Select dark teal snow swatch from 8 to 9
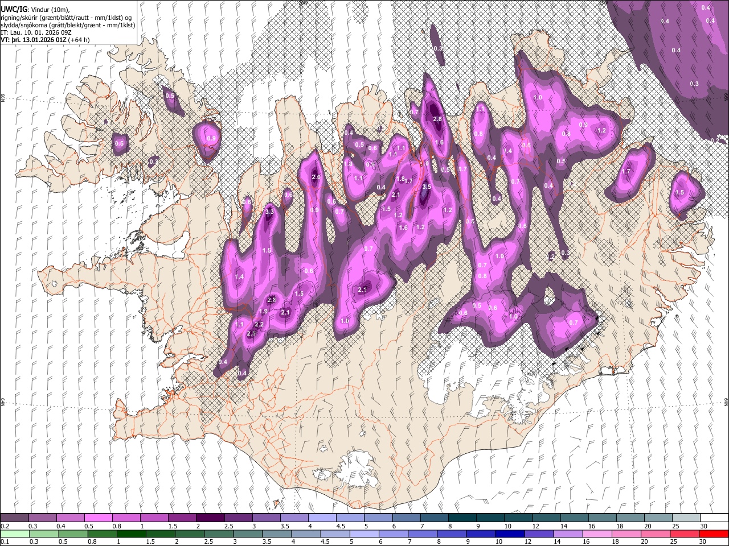Viewport: 729px width, 546px height. [461, 518]
